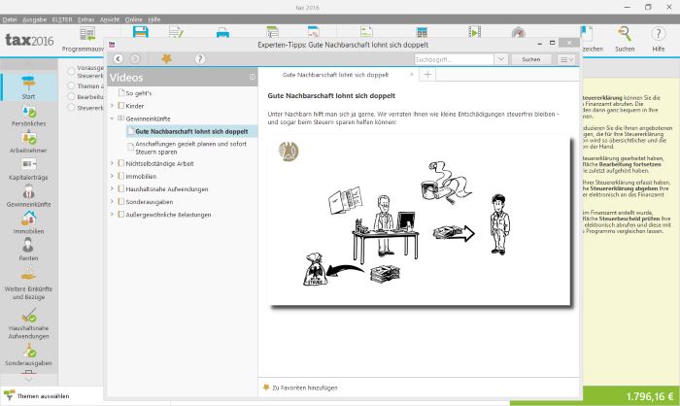Open Weitere Einkünfte und Bezüge in sidebar
The height and width of the screenshot is (406, 680).
click(28, 285)
